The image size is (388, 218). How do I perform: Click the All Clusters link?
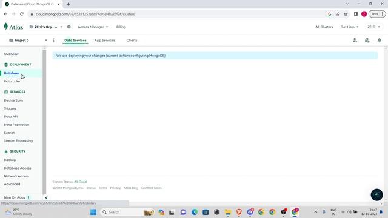coord(324,27)
